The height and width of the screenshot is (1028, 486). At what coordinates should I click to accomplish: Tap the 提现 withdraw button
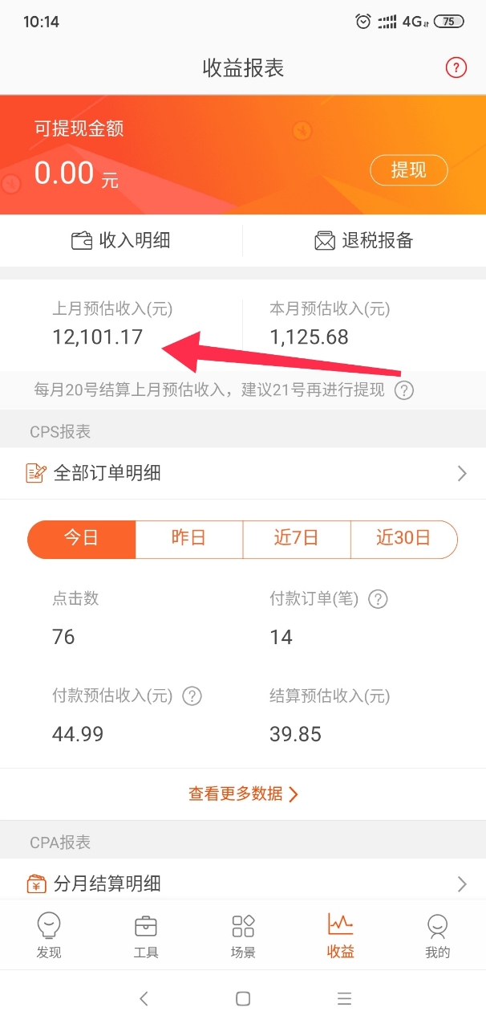coord(408,170)
